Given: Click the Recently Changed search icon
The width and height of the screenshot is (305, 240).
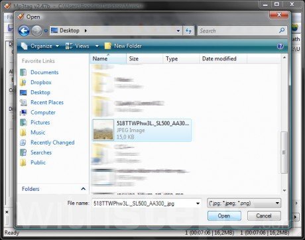Looking at the screenshot, I should [x=23, y=143].
